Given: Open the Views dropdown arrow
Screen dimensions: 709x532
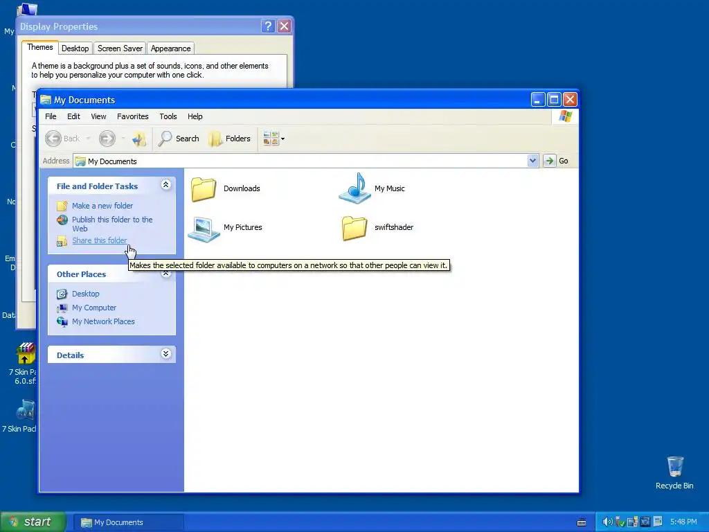Looking at the screenshot, I should point(283,139).
